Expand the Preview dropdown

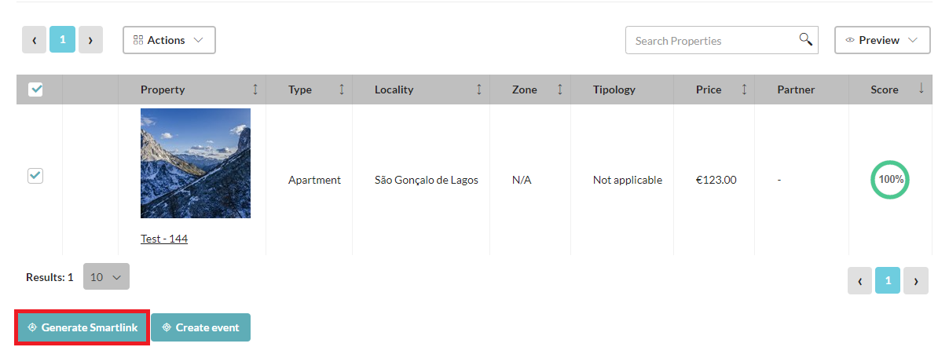click(882, 40)
